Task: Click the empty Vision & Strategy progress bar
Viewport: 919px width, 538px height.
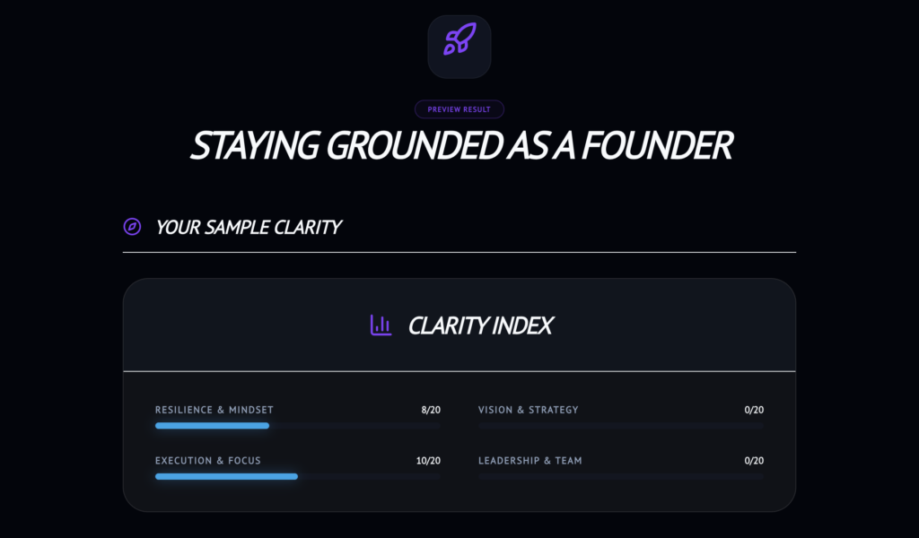Action: pos(620,426)
